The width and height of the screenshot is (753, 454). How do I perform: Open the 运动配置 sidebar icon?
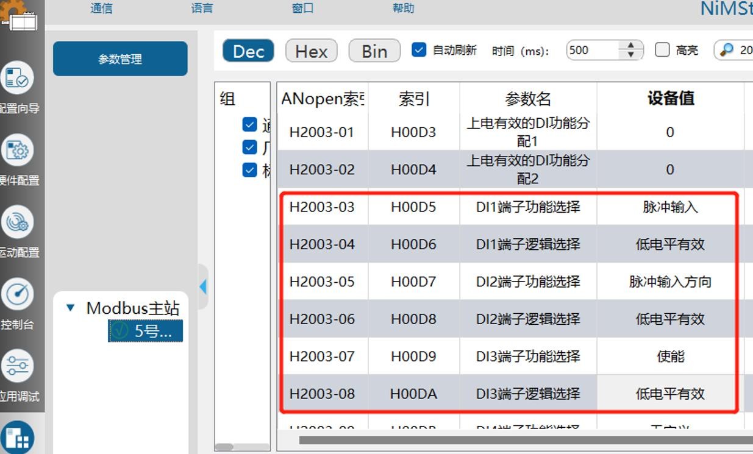click(16, 222)
